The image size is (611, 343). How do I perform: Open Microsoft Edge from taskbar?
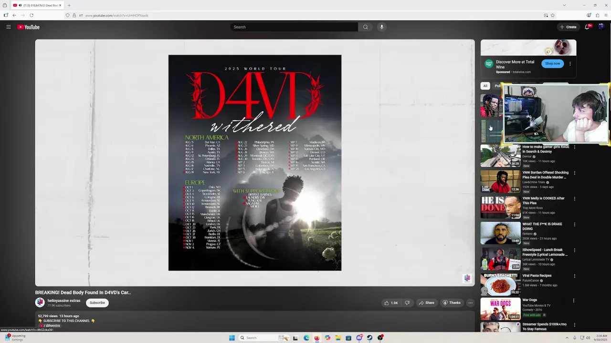point(306,338)
